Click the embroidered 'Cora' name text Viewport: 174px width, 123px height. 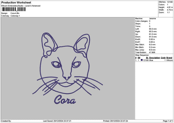[x=65, y=100]
